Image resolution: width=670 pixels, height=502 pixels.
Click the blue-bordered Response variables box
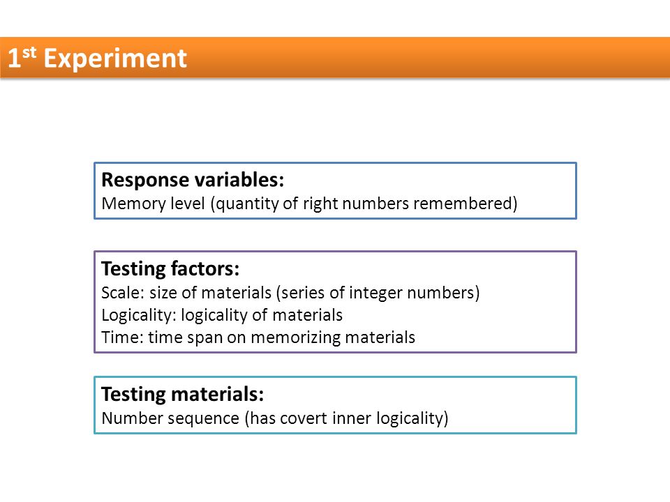tap(336, 191)
